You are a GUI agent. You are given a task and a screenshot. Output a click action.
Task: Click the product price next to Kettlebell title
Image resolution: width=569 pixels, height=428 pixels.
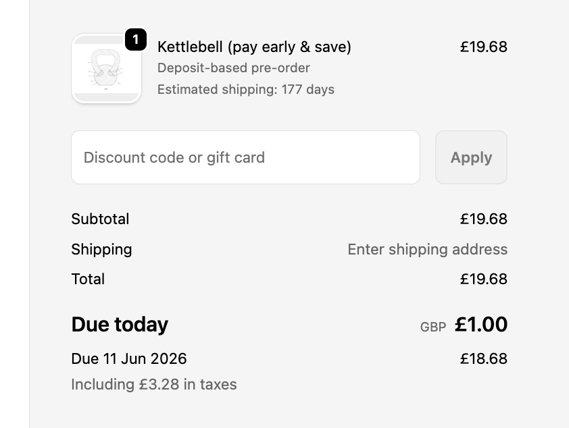click(x=483, y=47)
